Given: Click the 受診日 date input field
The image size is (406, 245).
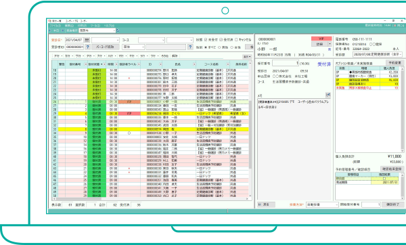Looking at the screenshot, I should [74, 40].
